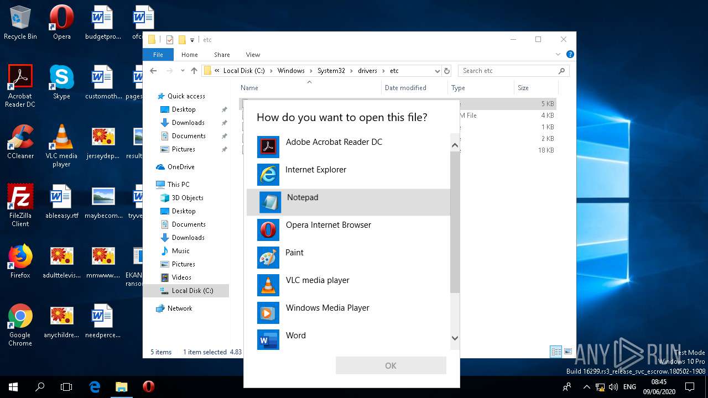
Task: Go up one folder level arrow
Action: pos(194,71)
